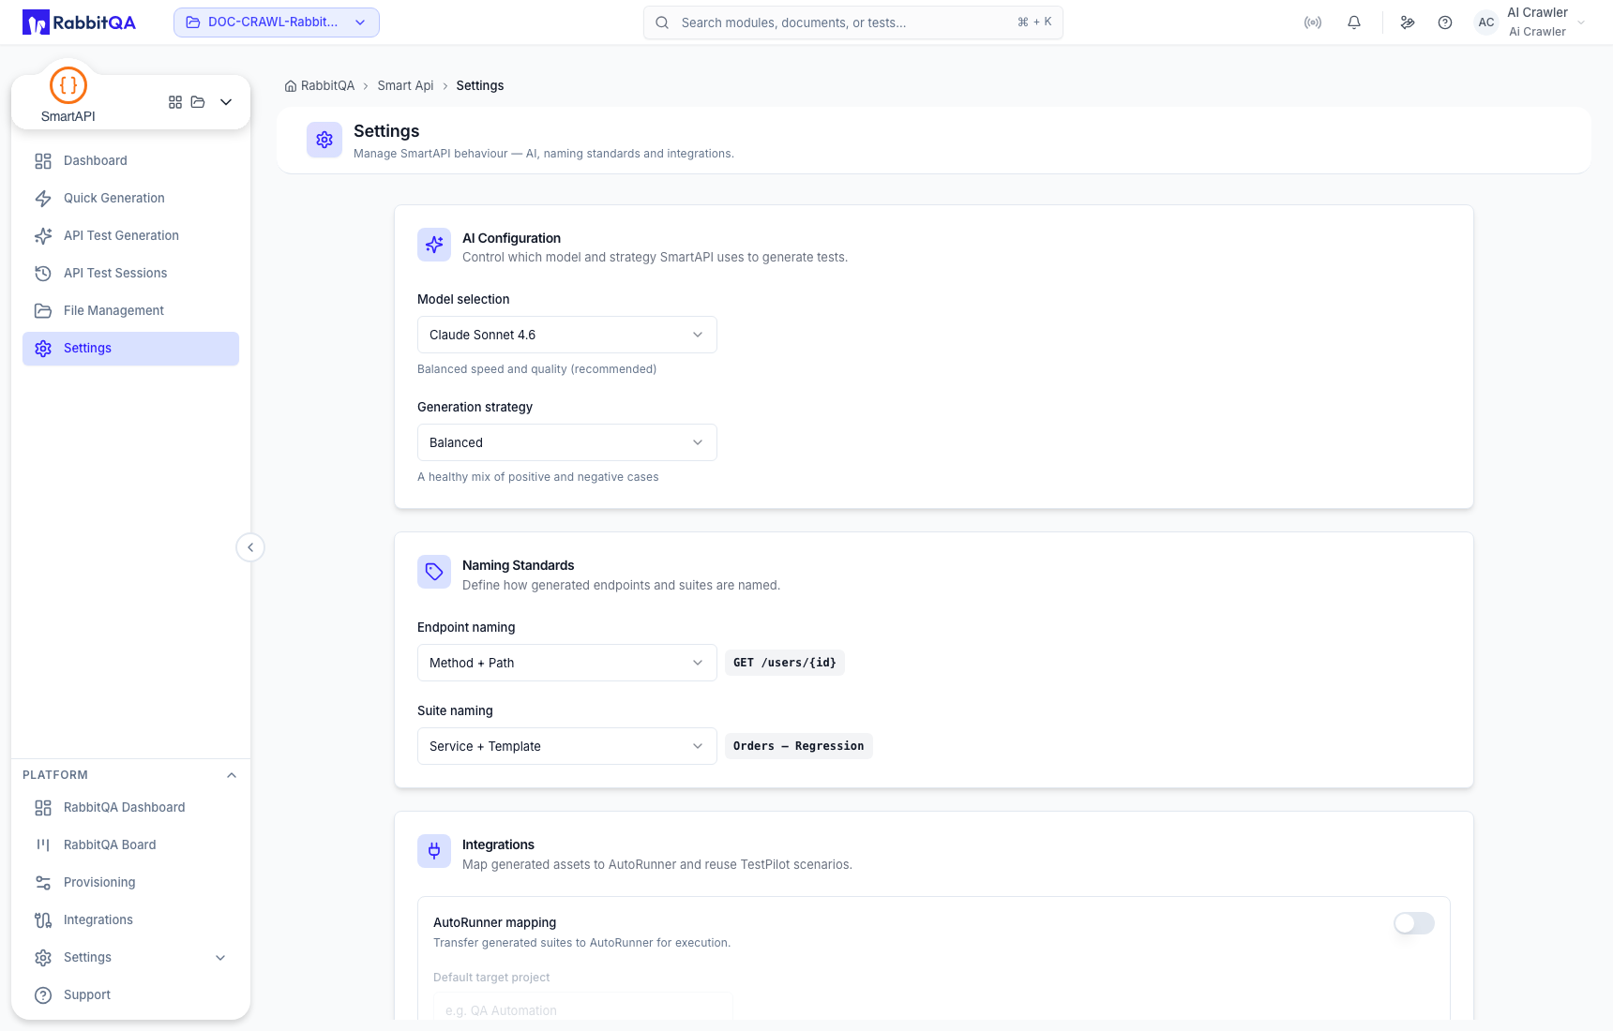Click the Dashboard grid icon in the sidebar
This screenshot has height=1031, width=1613.
coord(43,161)
